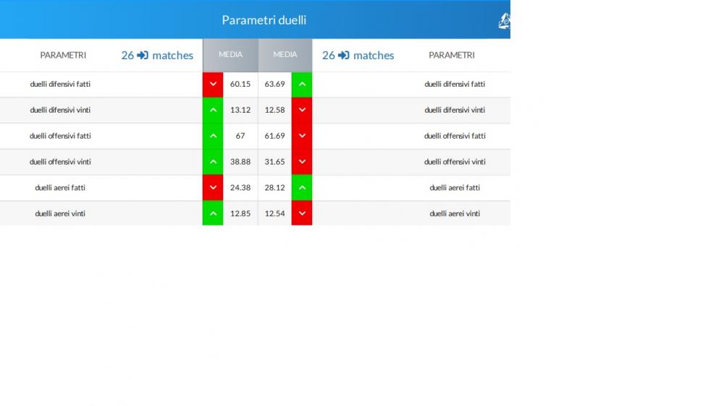The width and height of the screenshot is (724, 406).
Task: Open the left 26 matches link
Action: (157, 56)
